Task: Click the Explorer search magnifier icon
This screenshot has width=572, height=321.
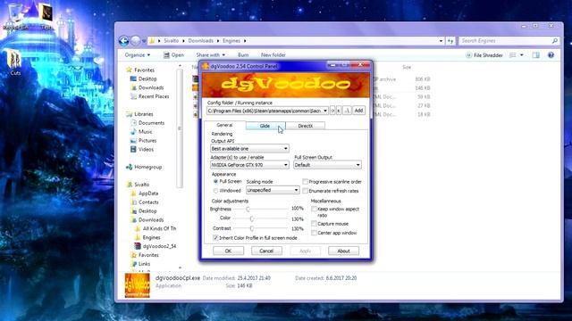Action: pos(554,41)
